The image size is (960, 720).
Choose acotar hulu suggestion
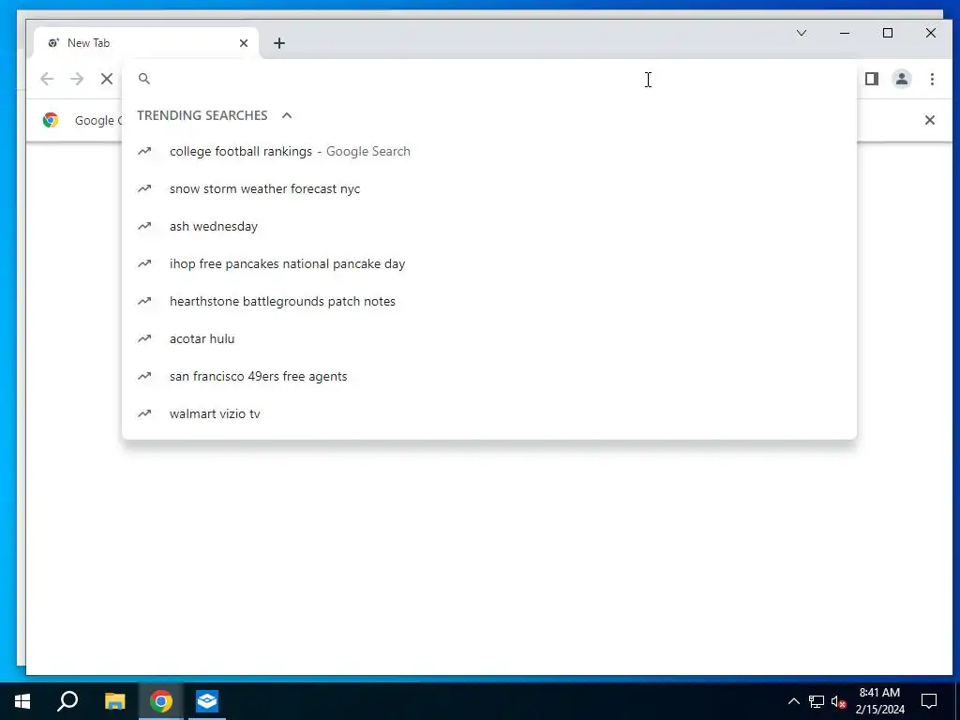pyautogui.click(x=488, y=338)
